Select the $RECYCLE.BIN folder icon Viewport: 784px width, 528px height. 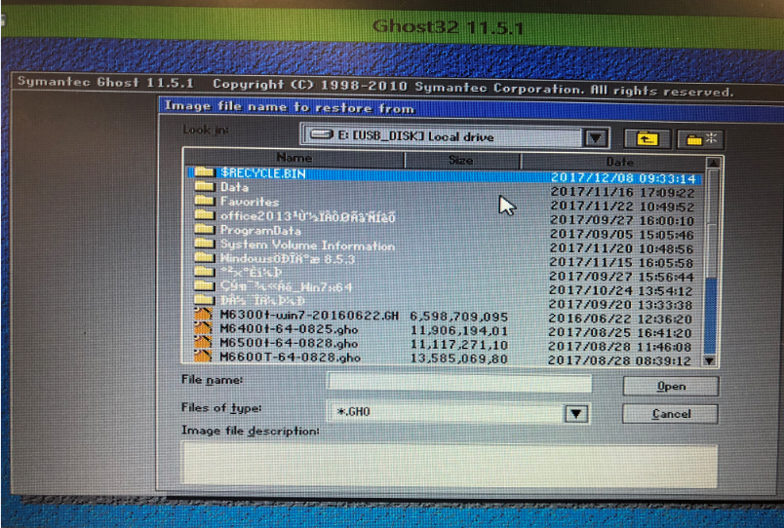[205, 173]
